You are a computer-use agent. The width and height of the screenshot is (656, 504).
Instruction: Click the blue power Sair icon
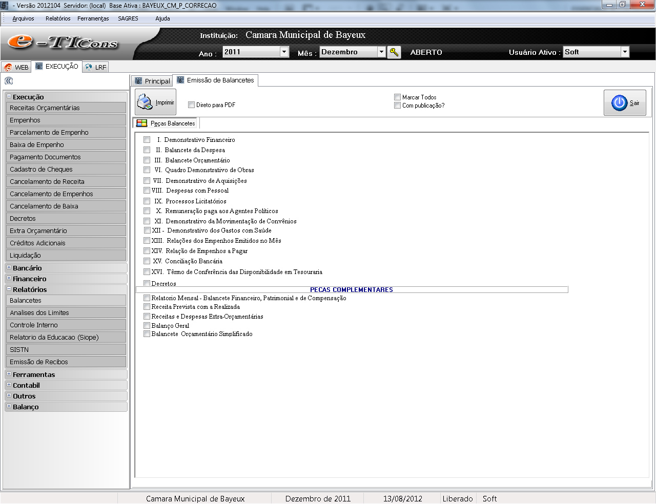coord(619,103)
